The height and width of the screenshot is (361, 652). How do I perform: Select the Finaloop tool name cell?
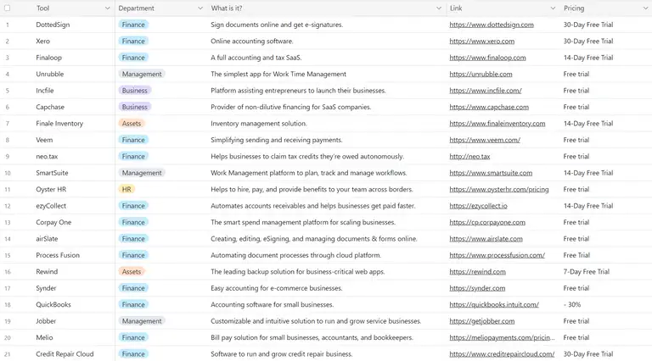click(x=53, y=58)
